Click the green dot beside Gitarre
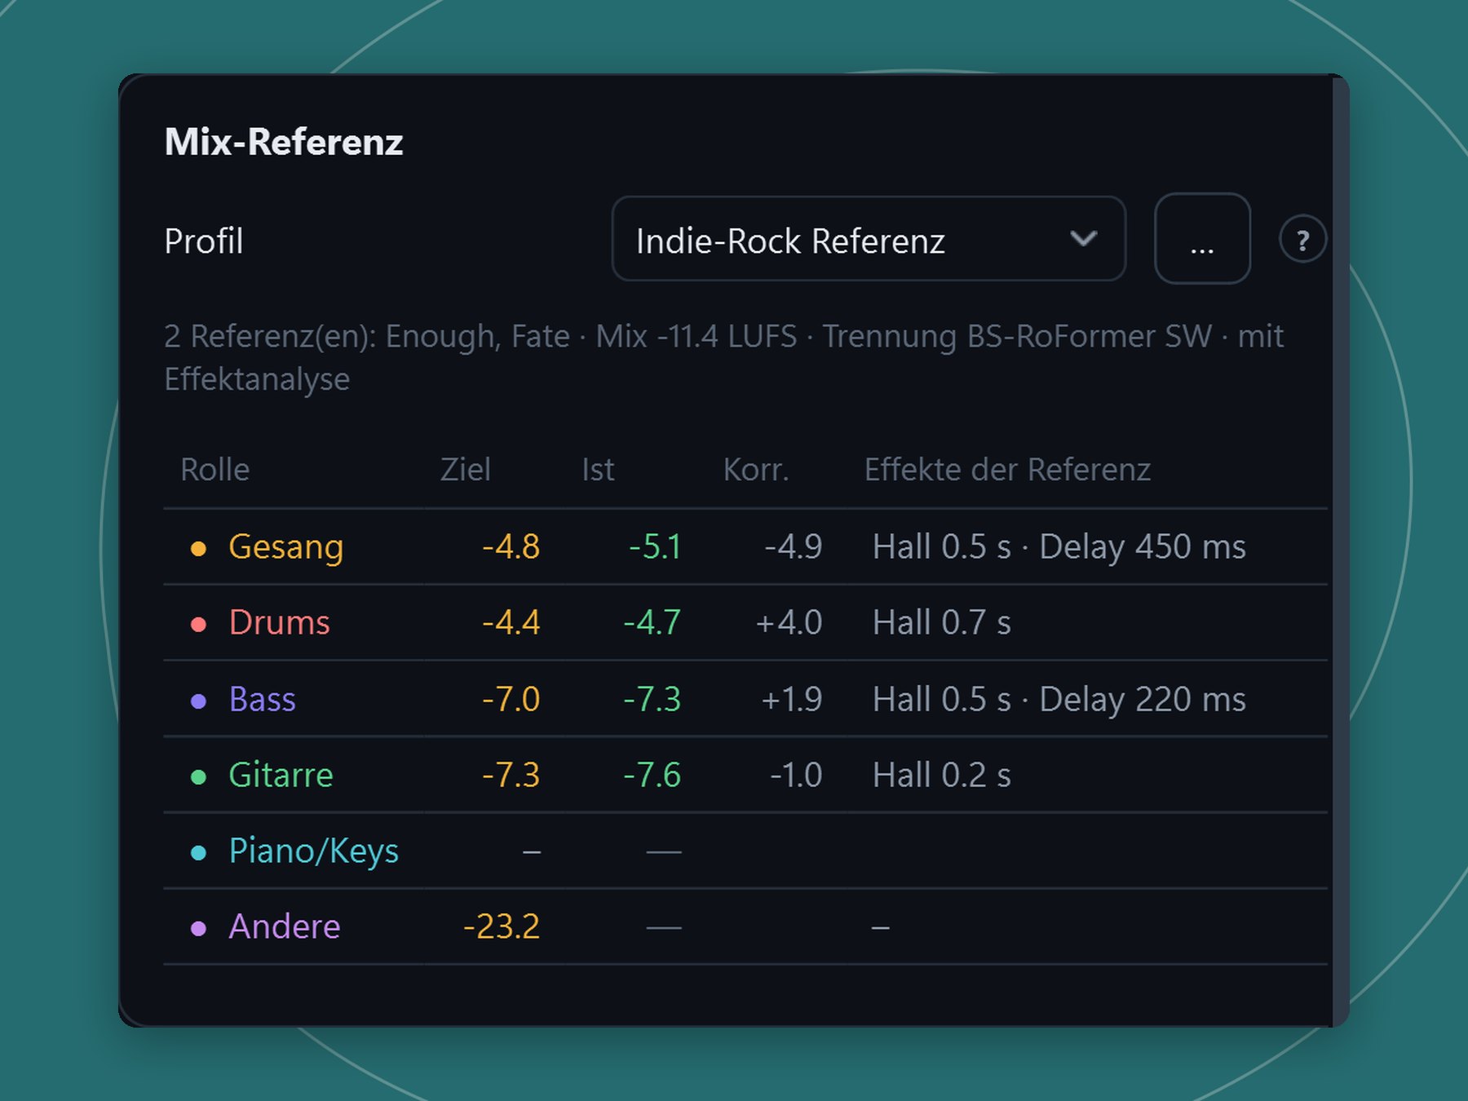This screenshot has height=1101, width=1468. (198, 776)
